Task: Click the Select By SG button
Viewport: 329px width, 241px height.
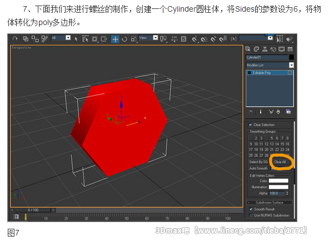Action: click(x=258, y=162)
